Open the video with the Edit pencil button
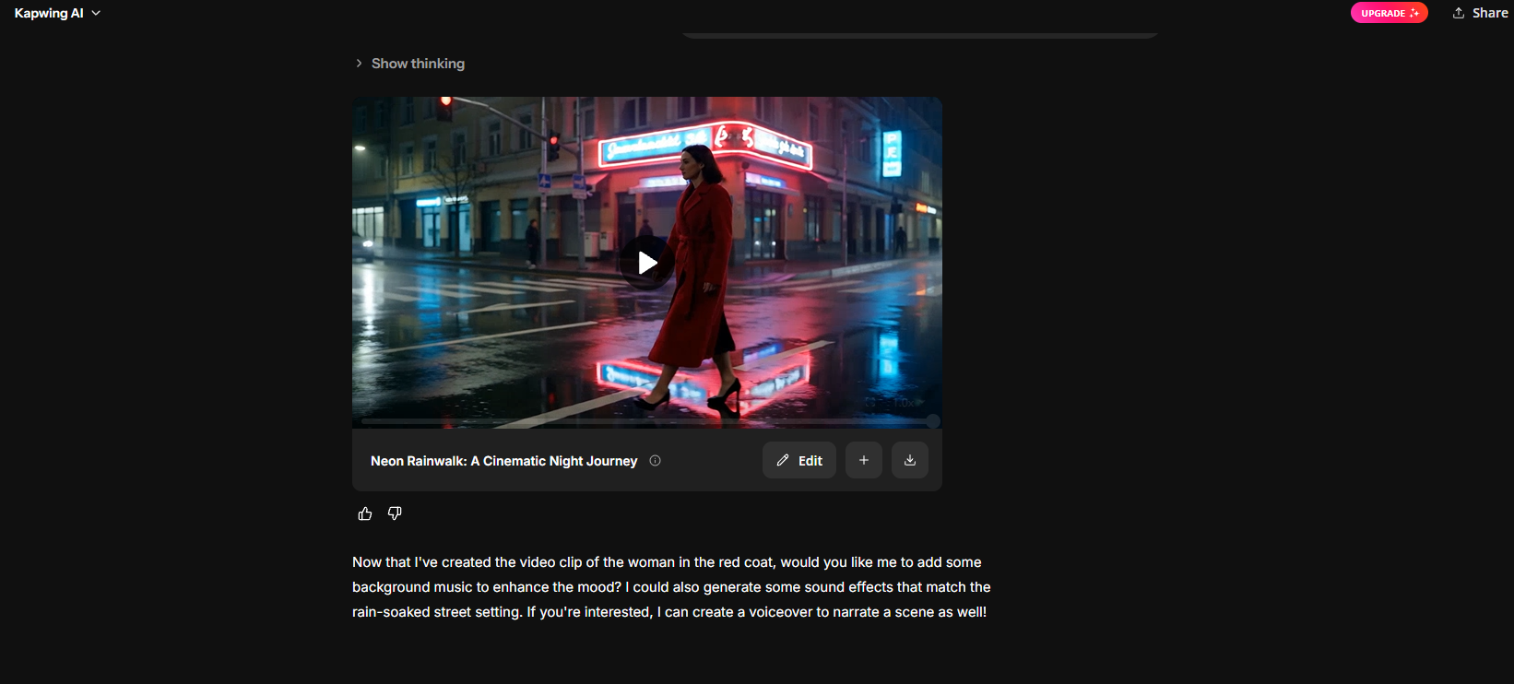Image resolution: width=1514 pixels, height=684 pixels. click(799, 460)
